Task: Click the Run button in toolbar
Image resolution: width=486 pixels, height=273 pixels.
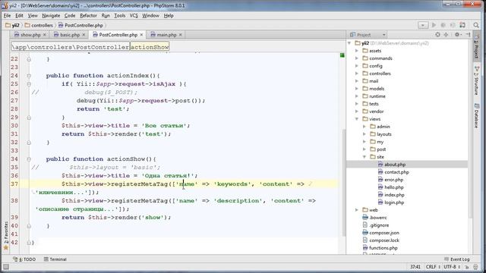Action: coord(434,25)
